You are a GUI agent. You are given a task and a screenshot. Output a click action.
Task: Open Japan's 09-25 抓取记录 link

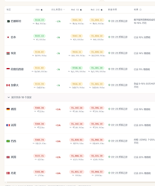pyautogui.click(x=119, y=37)
